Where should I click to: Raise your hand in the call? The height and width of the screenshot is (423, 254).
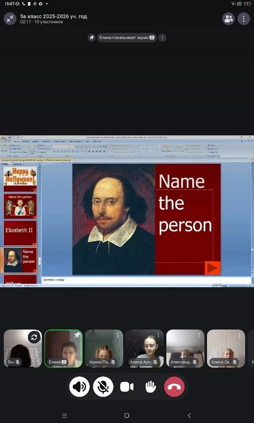tap(150, 387)
